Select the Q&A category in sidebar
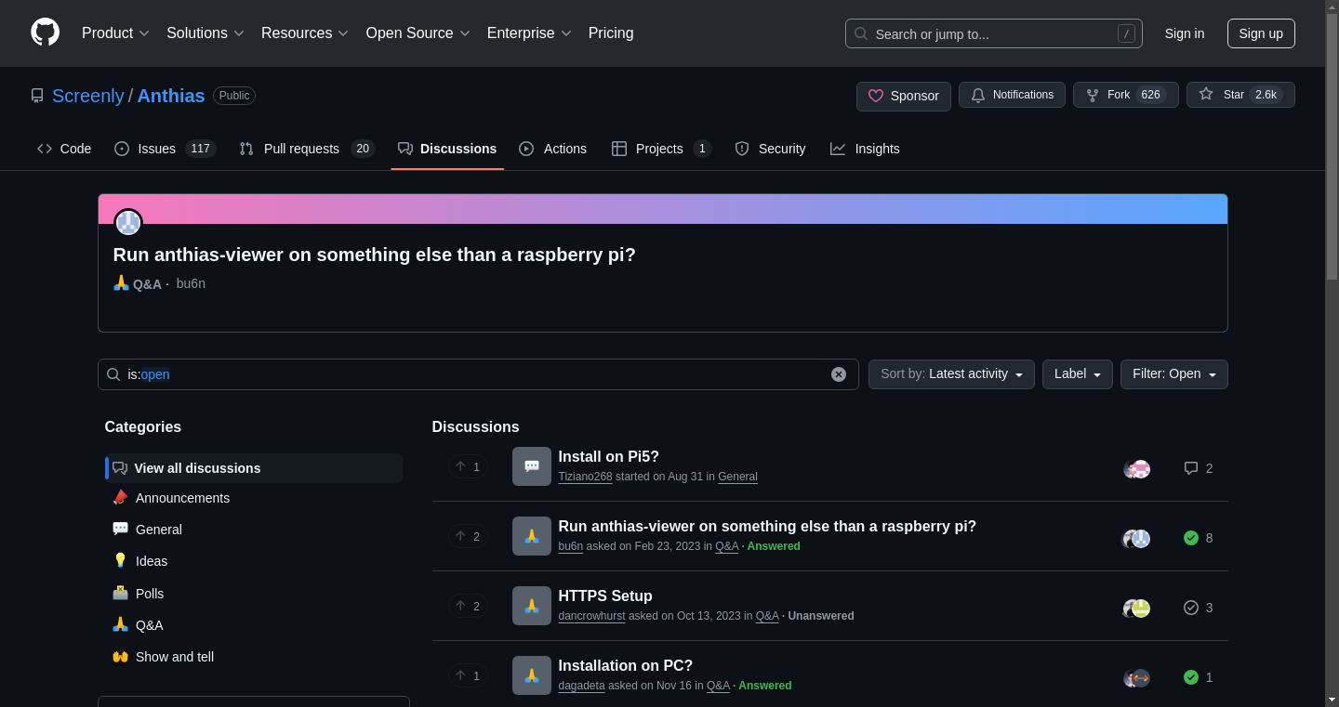This screenshot has width=1339, height=707. point(254,625)
